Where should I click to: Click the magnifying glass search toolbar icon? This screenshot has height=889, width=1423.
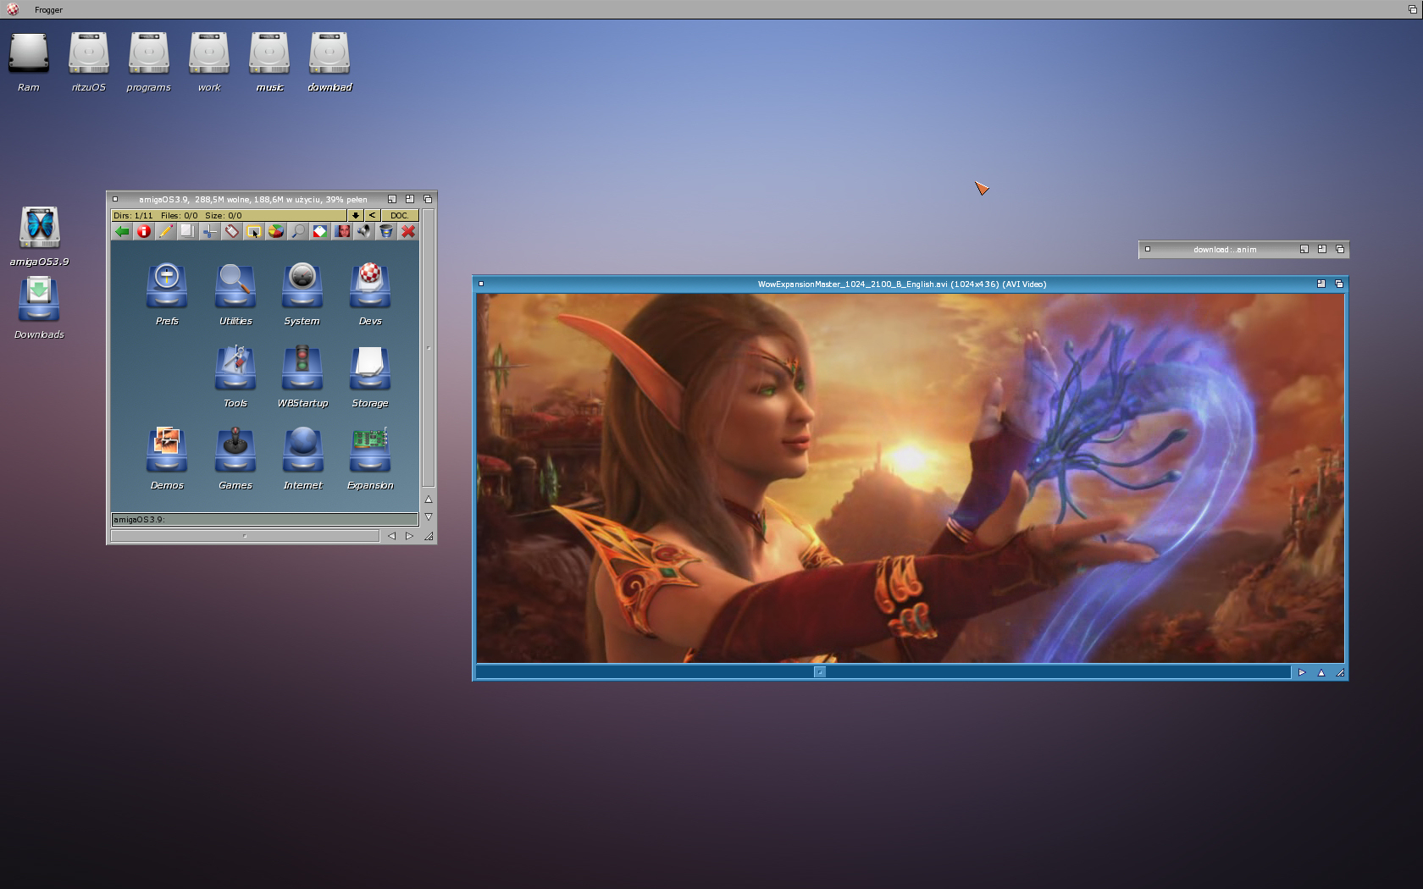(x=298, y=231)
